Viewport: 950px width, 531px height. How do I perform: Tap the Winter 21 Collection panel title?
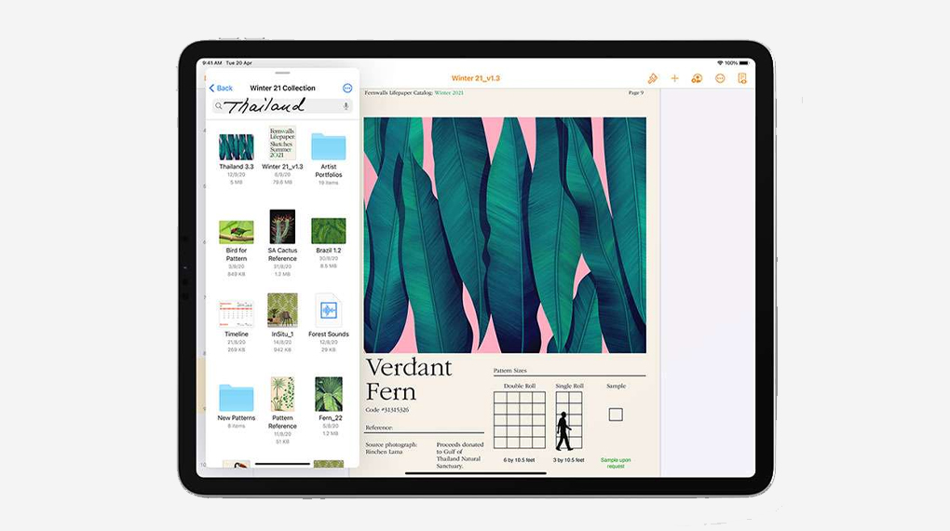pos(282,88)
